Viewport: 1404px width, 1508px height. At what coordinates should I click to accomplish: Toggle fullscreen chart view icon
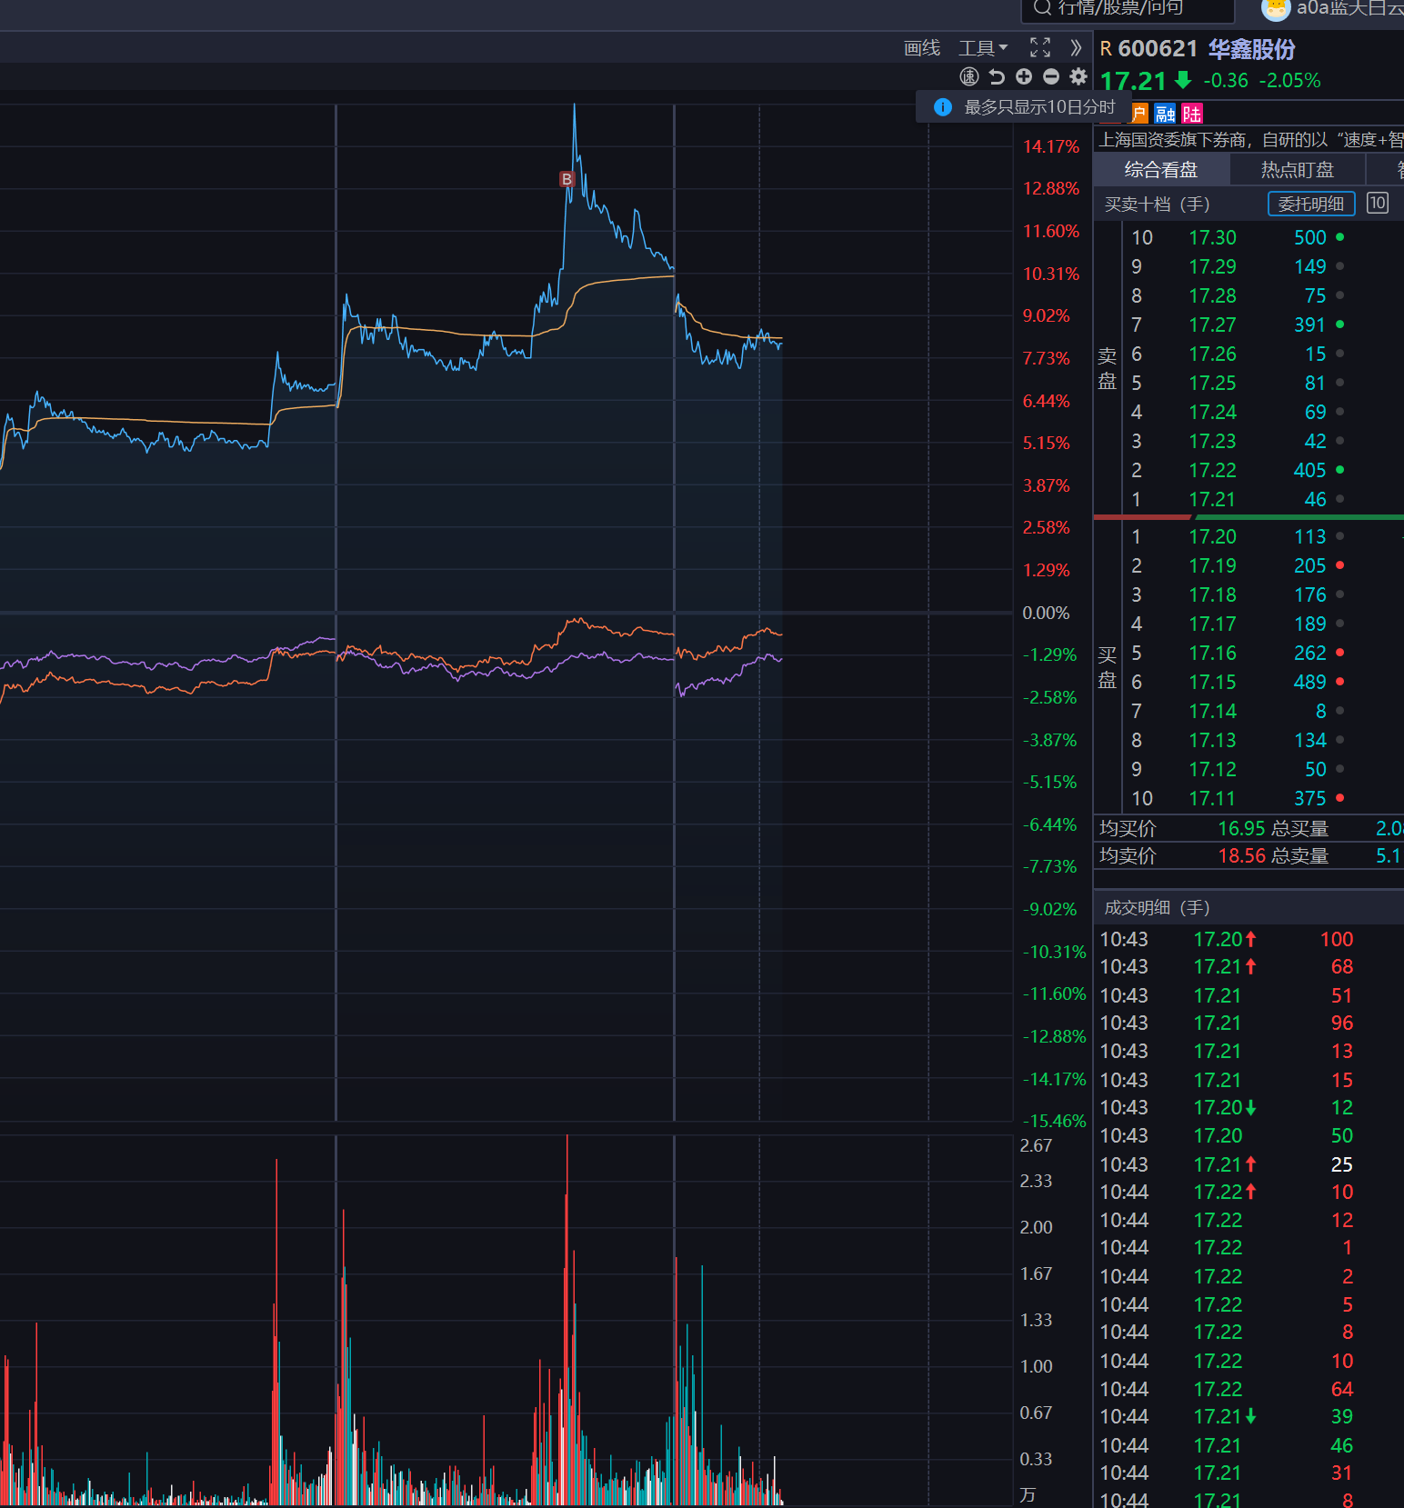pyautogui.click(x=1040, y=48)
